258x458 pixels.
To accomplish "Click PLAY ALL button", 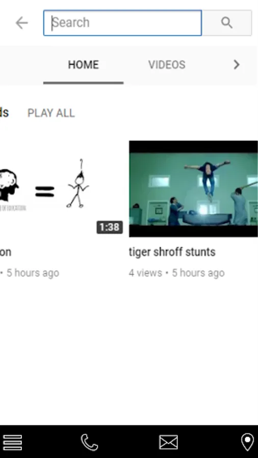I will click(51, 113).
